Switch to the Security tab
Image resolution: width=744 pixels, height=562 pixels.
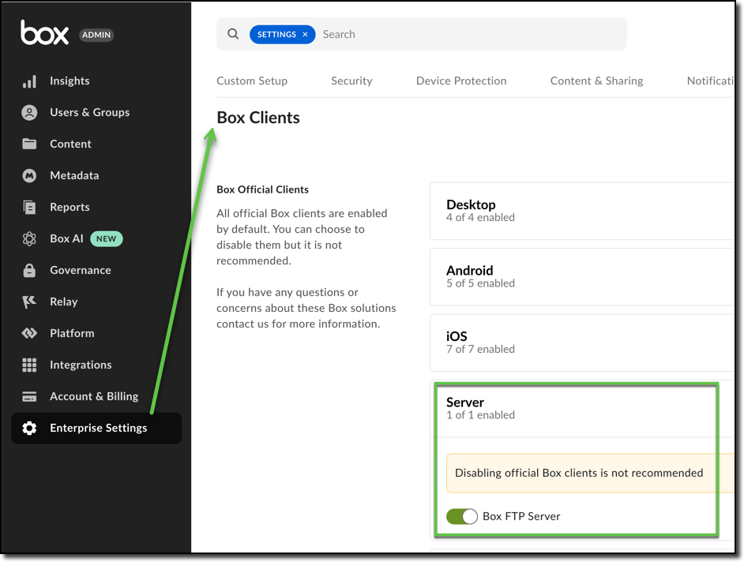[351, 81]
